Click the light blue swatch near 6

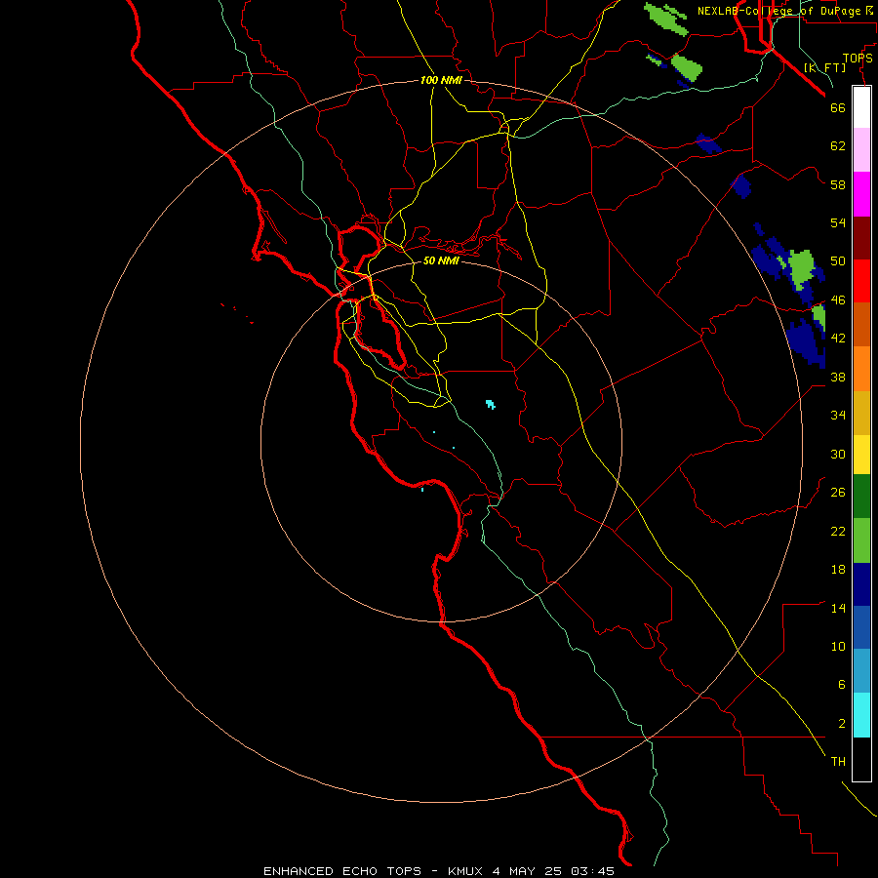click(861, 671)
